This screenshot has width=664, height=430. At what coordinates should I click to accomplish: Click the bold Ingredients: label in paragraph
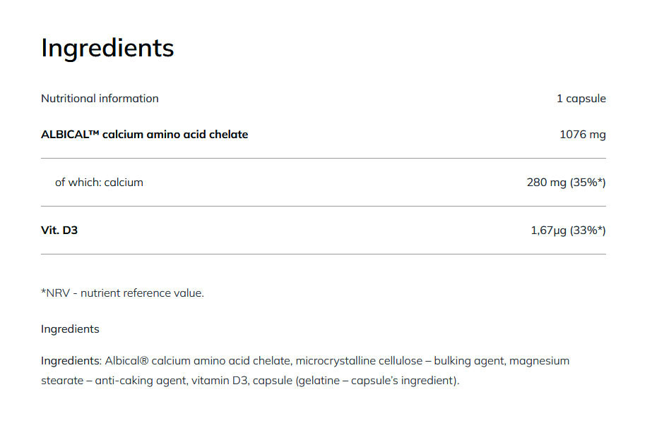click(71, 361)
